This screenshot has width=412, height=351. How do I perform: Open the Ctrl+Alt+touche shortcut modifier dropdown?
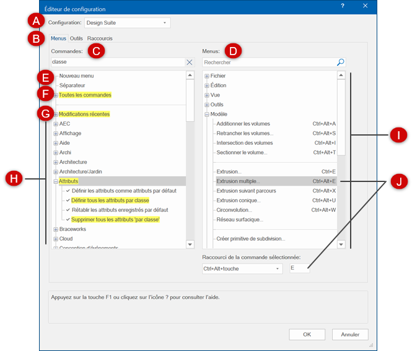tap(242, 269)
